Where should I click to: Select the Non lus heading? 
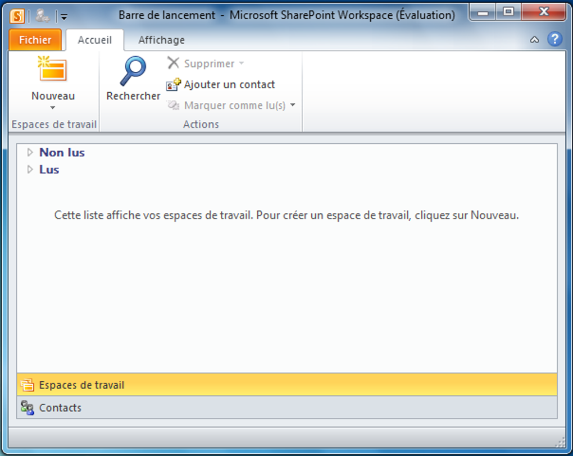(x=62, y=152)
